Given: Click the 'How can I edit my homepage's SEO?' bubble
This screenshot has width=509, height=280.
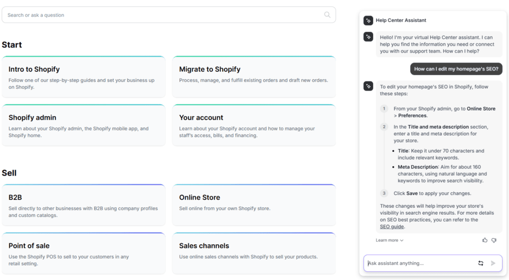Looking at the screenshot, I should 456,69.
